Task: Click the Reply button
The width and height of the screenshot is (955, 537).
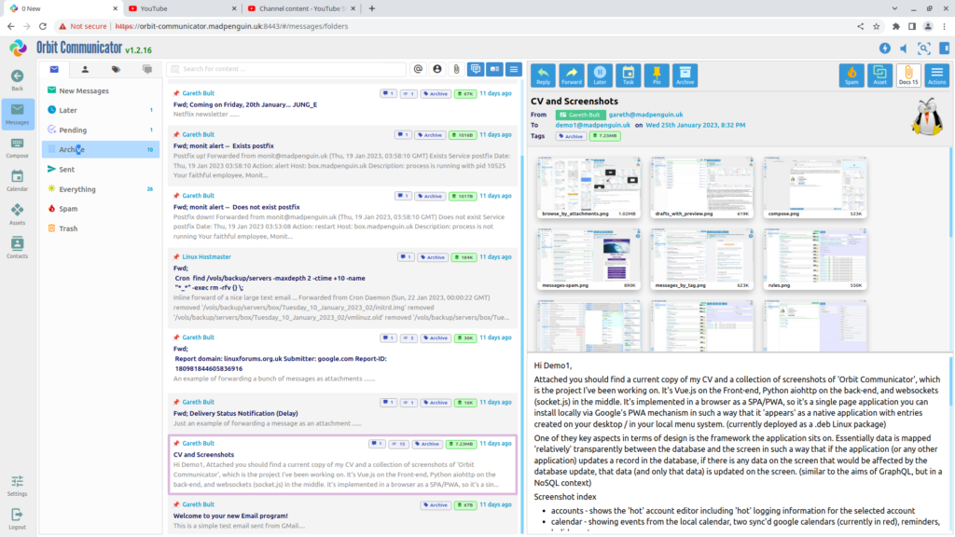Action: pyautogui.click(x=543, y=75)
